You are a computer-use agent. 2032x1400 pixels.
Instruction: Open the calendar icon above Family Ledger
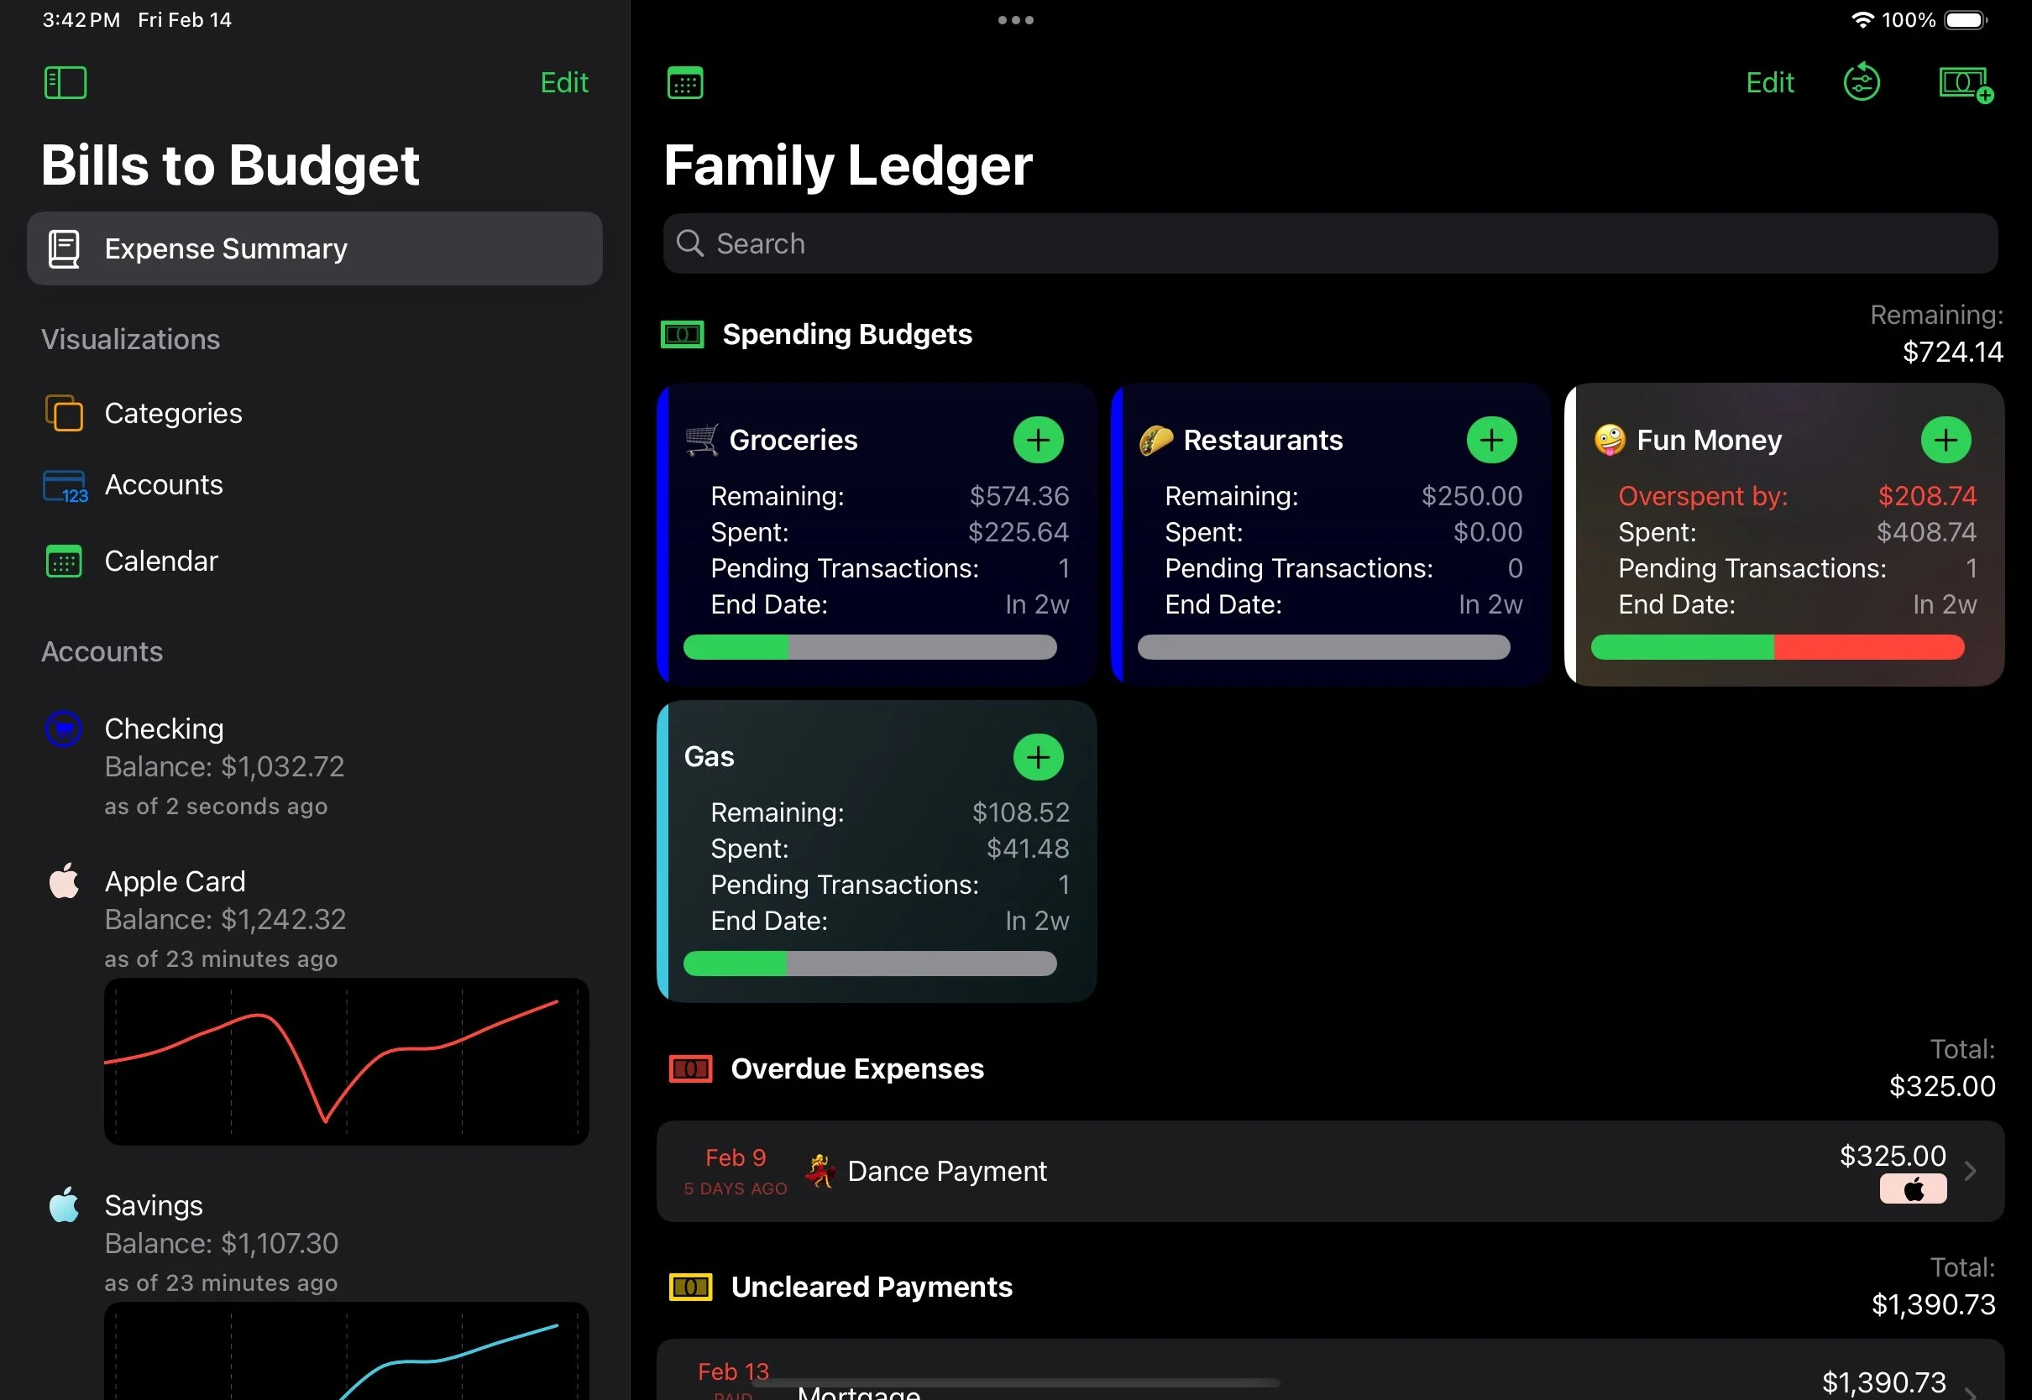(x=684, y=83)
